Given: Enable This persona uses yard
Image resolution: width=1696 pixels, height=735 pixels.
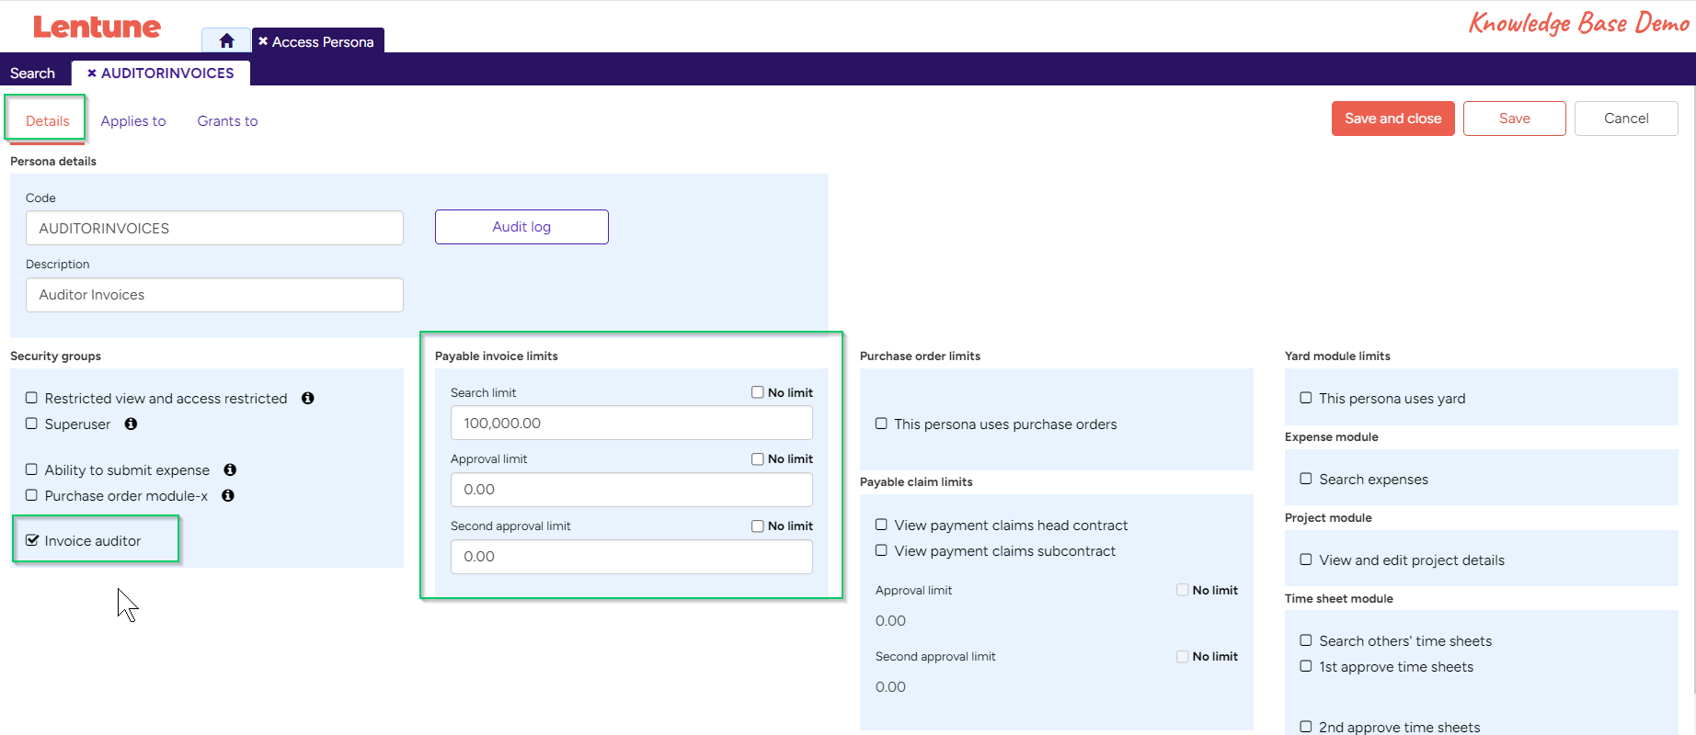Looking at the screenshot, I should pyautogui.click(x=1306, y=398).
